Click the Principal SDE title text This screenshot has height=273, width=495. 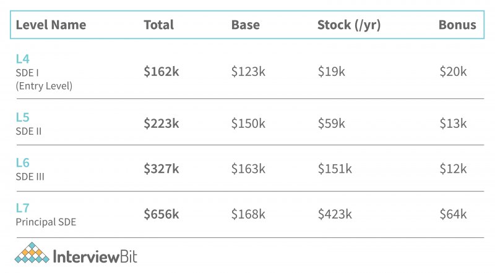tap(46, 222)
